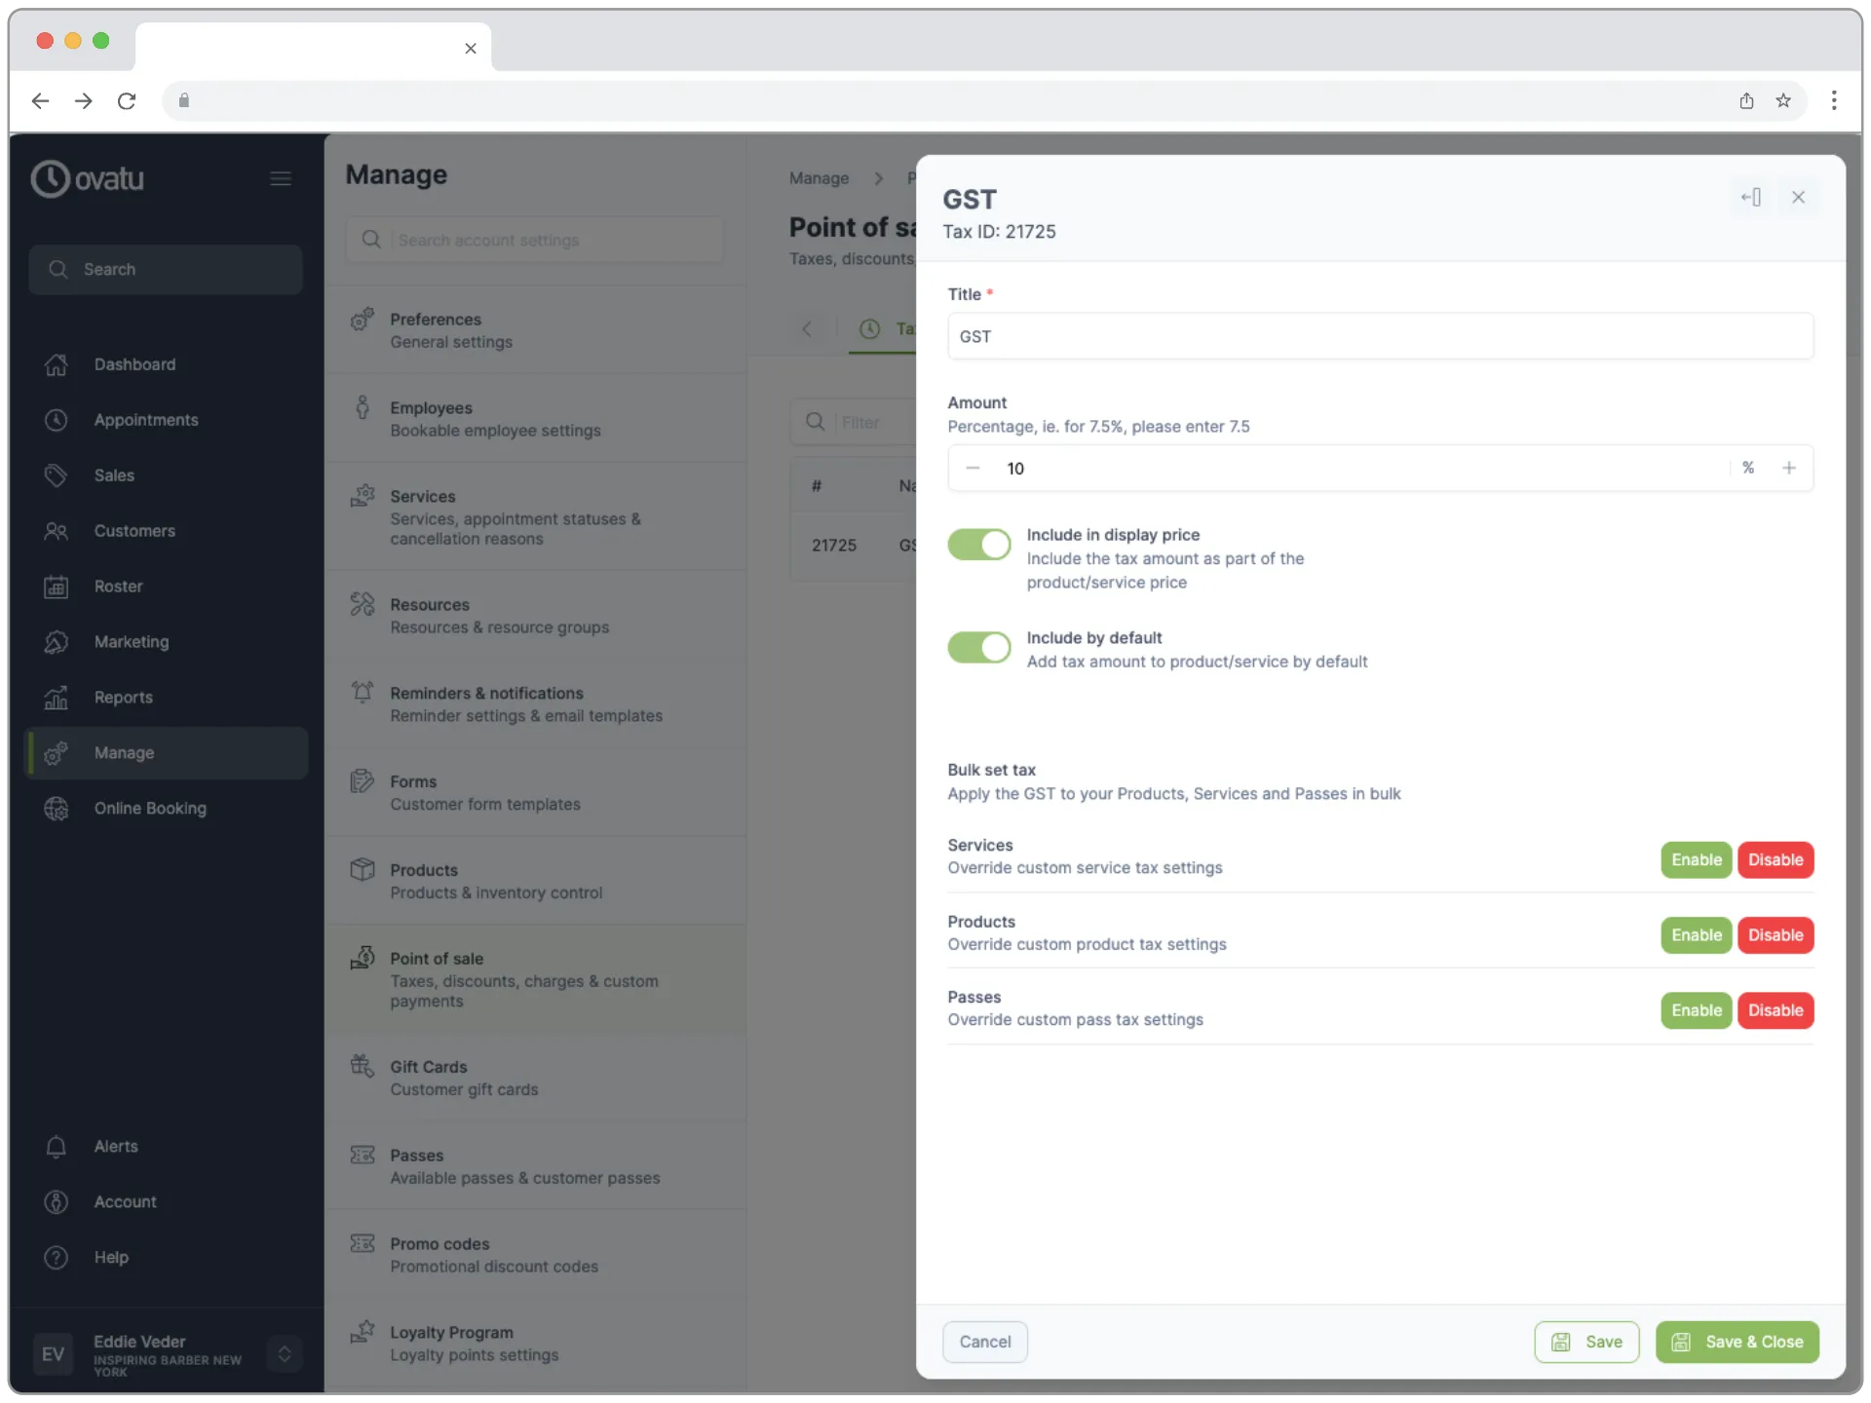Navigate to Appointments section

click(x=146, y=419)
